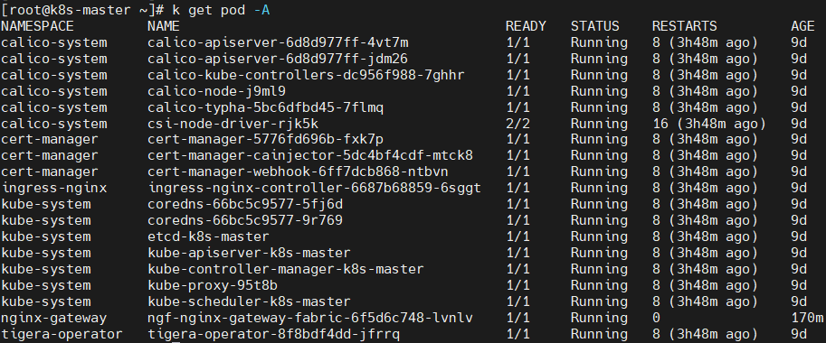Select cert-manager-cainjector-5dc4bf4cdf-mtck8 pod name
The width and height of the screenshot is (826, 343).
tap(310, 155)
